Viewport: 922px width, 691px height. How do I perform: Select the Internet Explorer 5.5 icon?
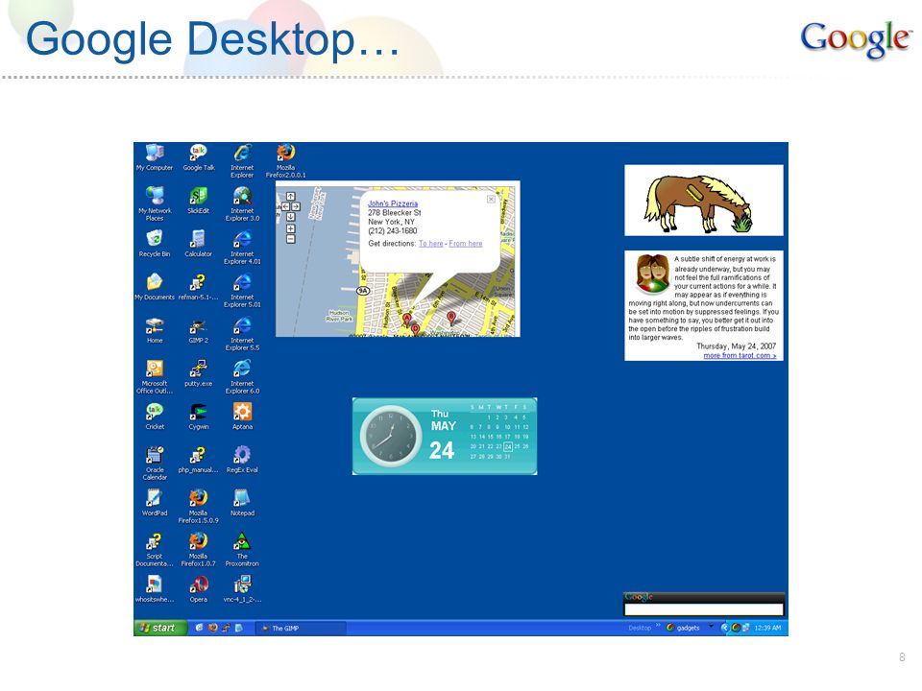tap(242, 333)
